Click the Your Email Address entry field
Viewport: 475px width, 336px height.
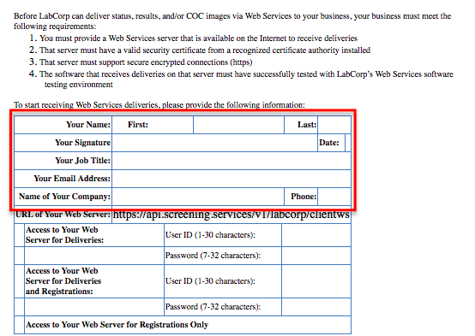231,179
